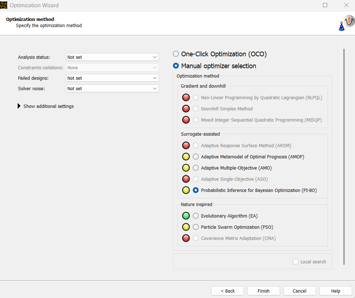
Task: Click the vertical scrollbar on the right
Action: 344,155
